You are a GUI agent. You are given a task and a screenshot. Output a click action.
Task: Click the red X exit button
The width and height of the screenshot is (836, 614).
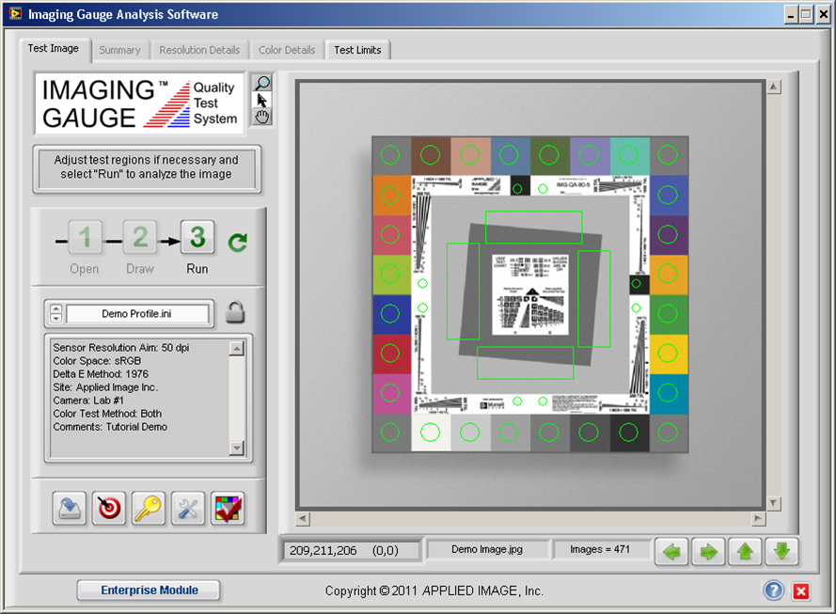[801, 591]
